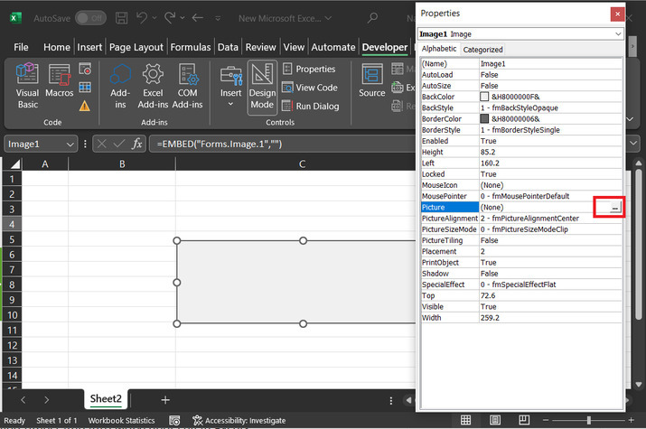Screen dimensions: 646x429
Task: Open the Name Box dropdown arrow
Action: tap(70, 144)
